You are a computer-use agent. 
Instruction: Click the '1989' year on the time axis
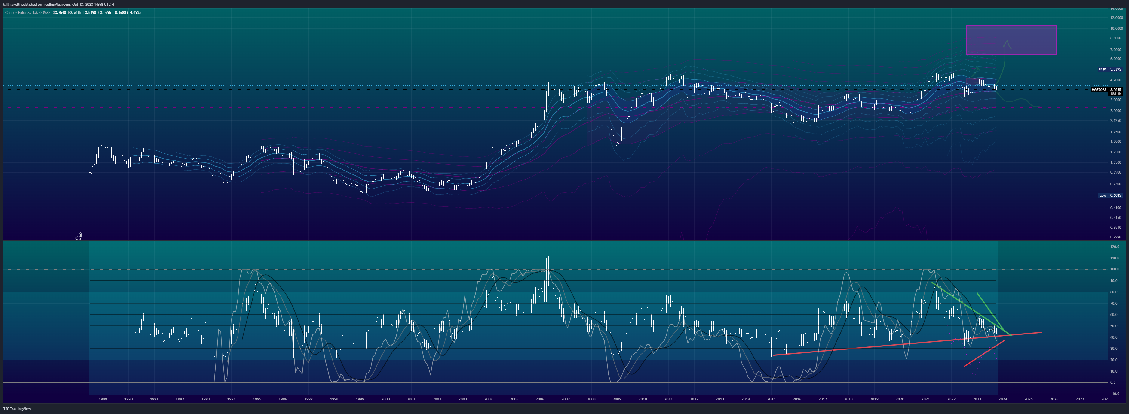(103, 399)
